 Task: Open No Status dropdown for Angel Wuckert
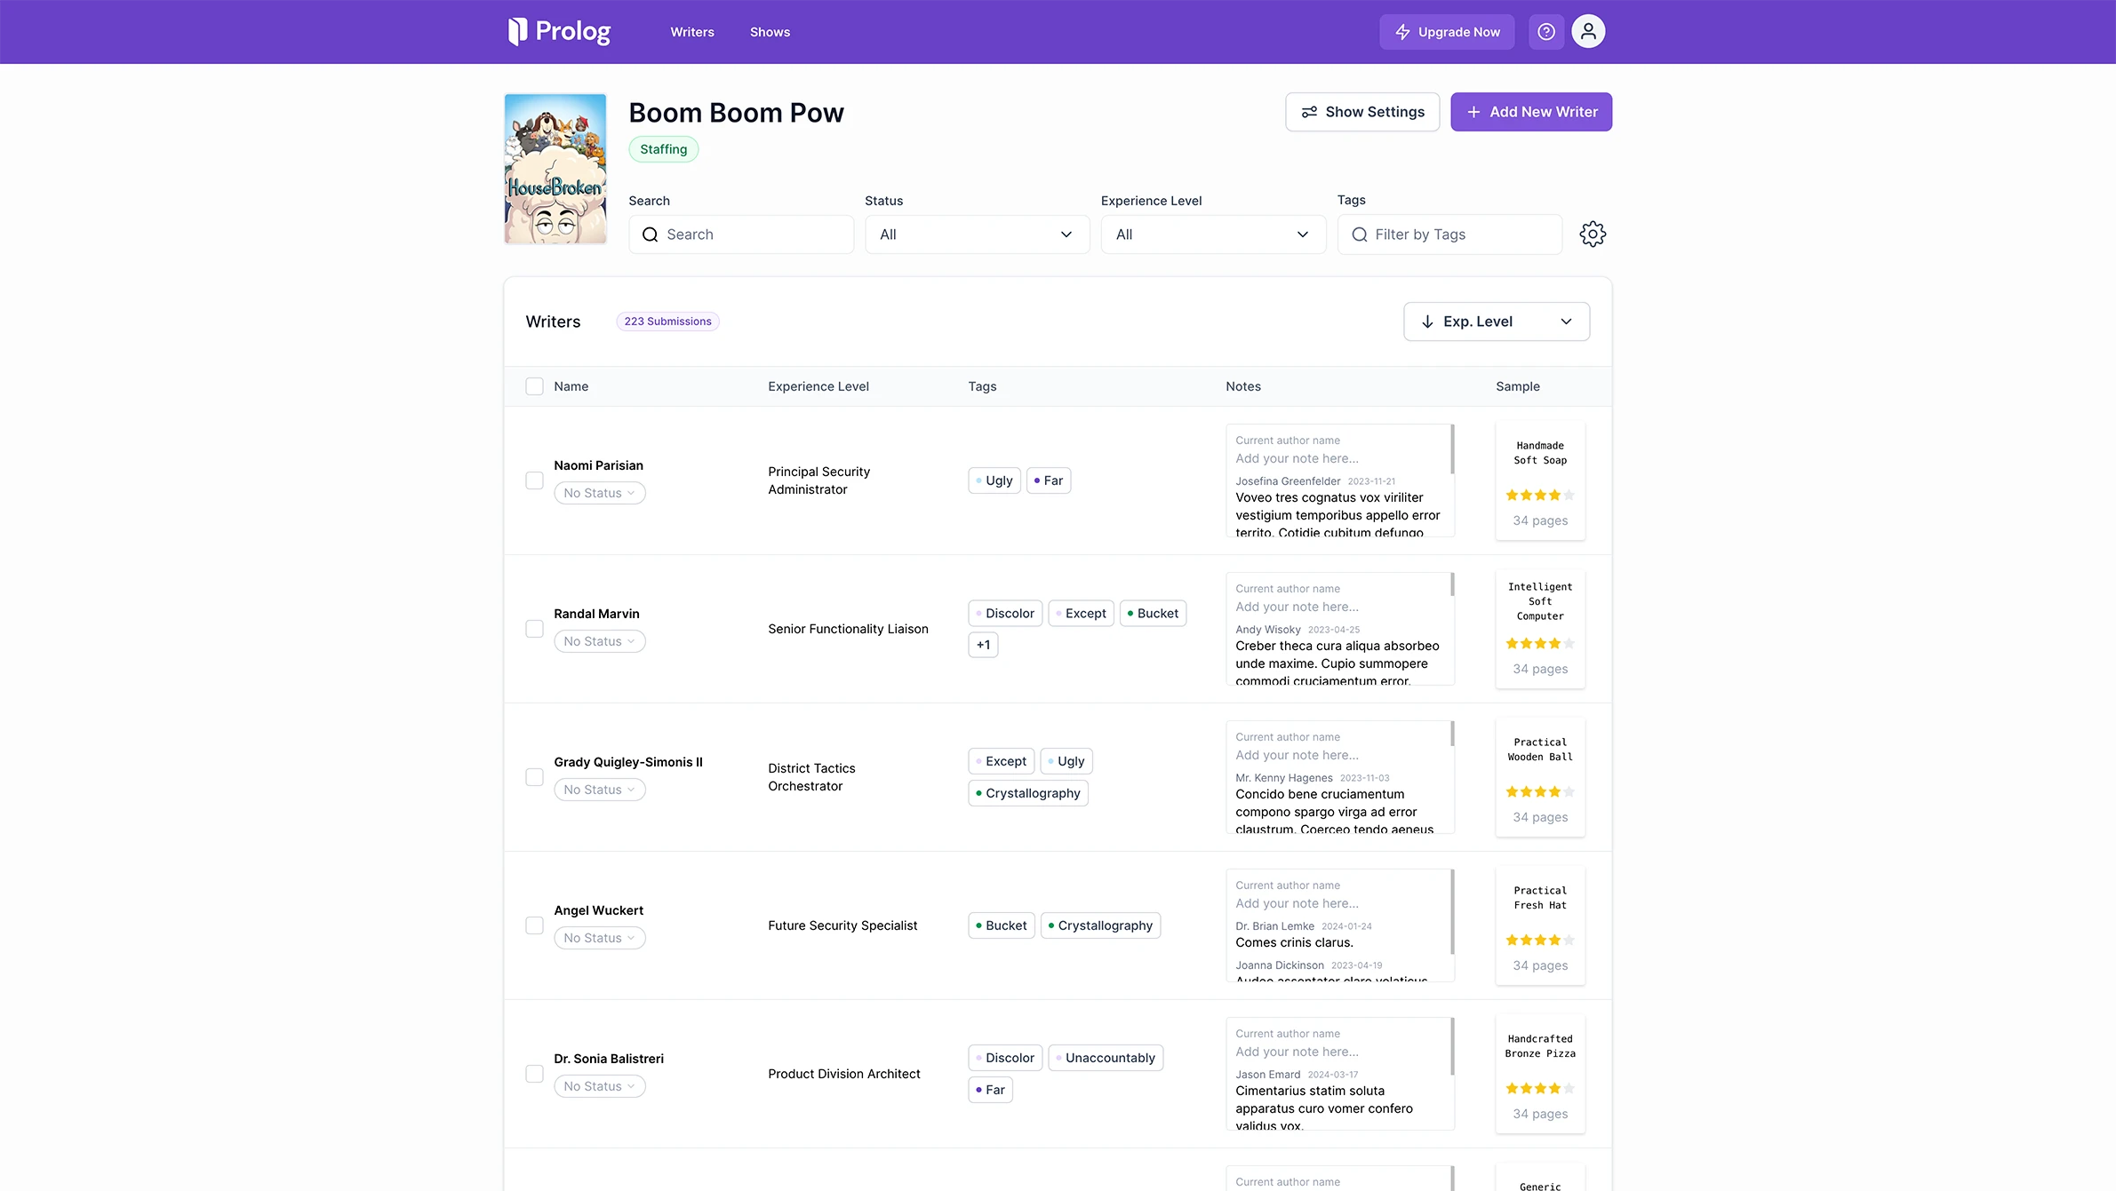[x=600, y=938]
